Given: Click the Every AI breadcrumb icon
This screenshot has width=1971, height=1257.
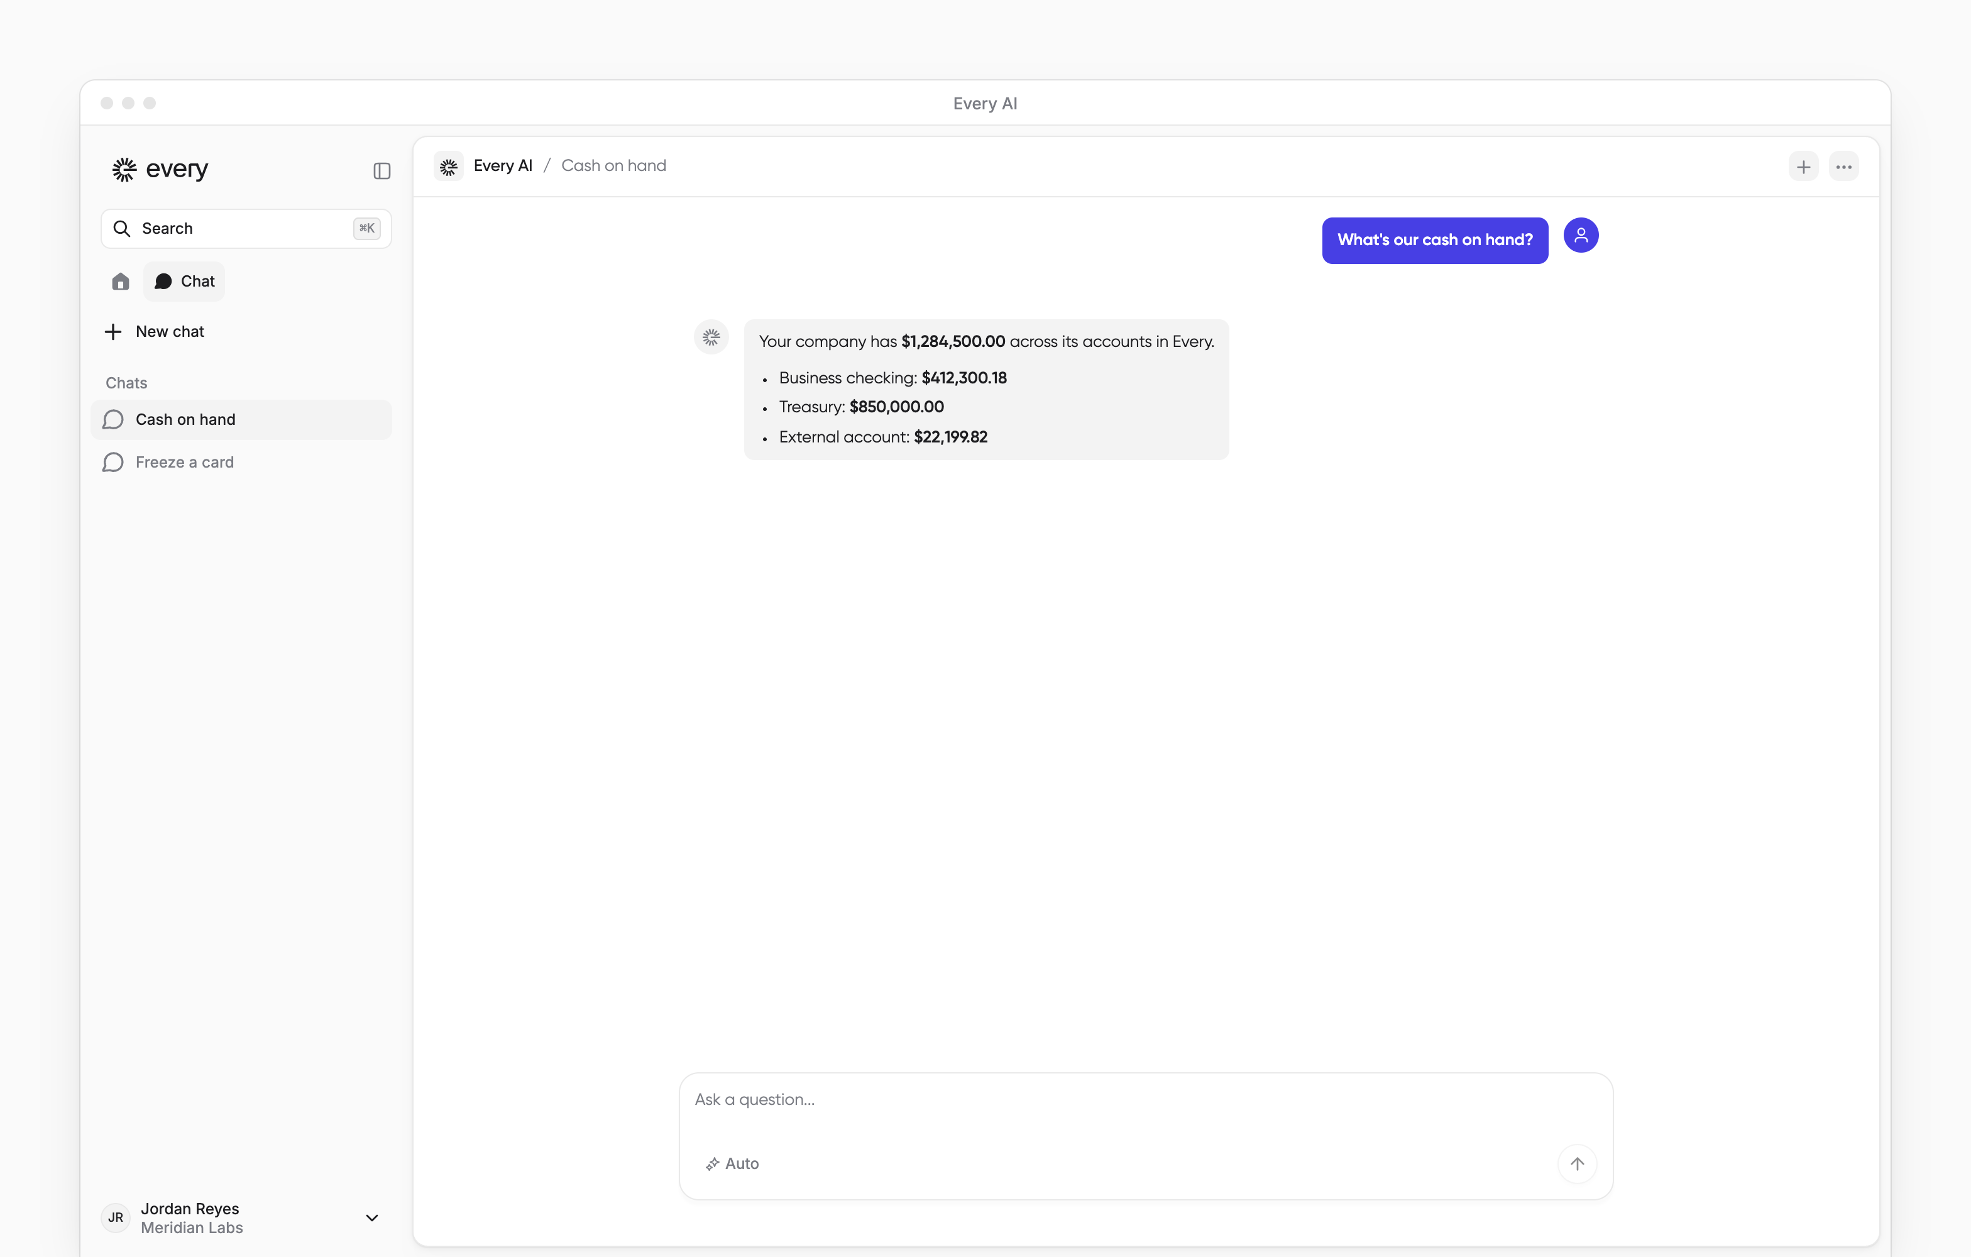Looking at the screenshot, I should (449, 166).
